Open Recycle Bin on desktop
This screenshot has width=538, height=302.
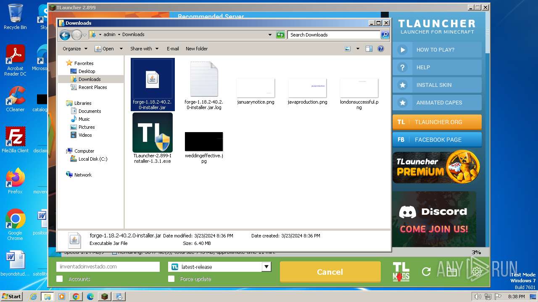tap(15, 17)
